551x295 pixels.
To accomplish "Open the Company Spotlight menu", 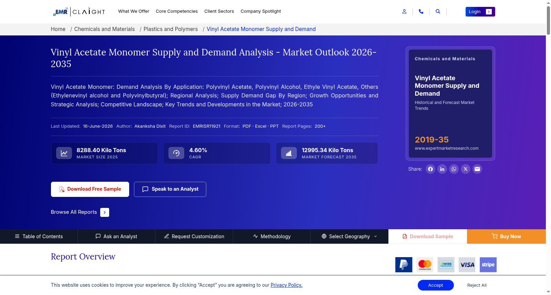I will (261, 11).
